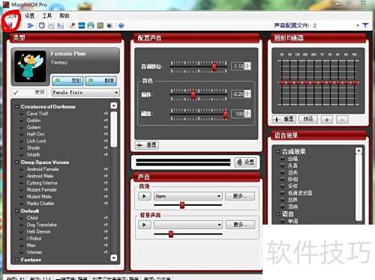The height and width of the screenshot is (280, 375).
Task: Toggle the 变形 Morph button
Action: click(67, 81)
